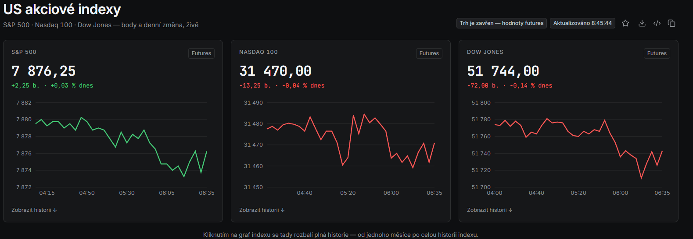Screen dimensions: 693x239
Task: Click the -72,00 b. daily change text
Action: coord(510,86)
